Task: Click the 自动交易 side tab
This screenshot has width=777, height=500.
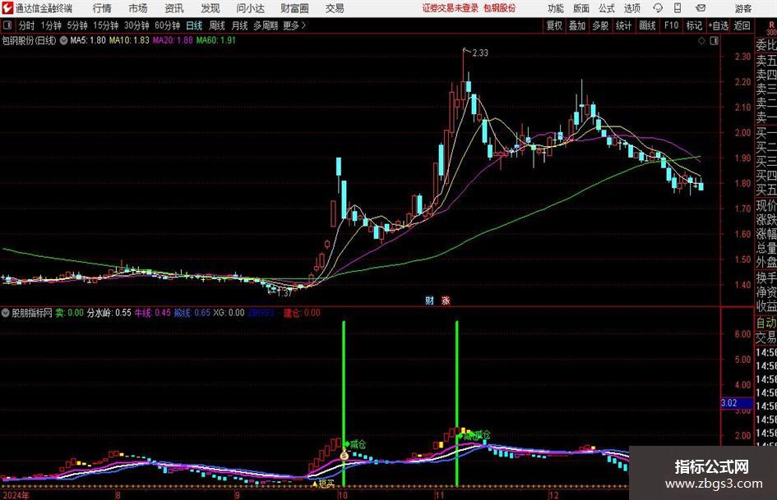Action: click(766, 330)
